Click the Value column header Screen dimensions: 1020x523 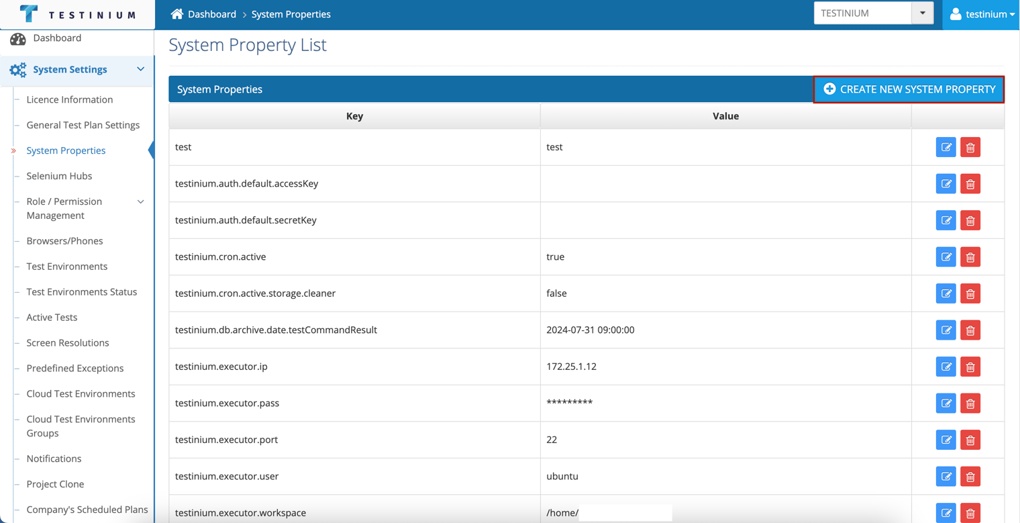[x=725, y=116]
